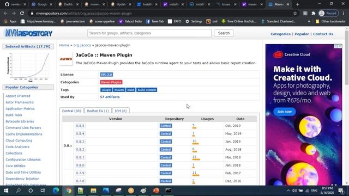Switch to Chrome in the taskbar
The height and width of the screenshot is (196, 349).
(x=69, y=191)
